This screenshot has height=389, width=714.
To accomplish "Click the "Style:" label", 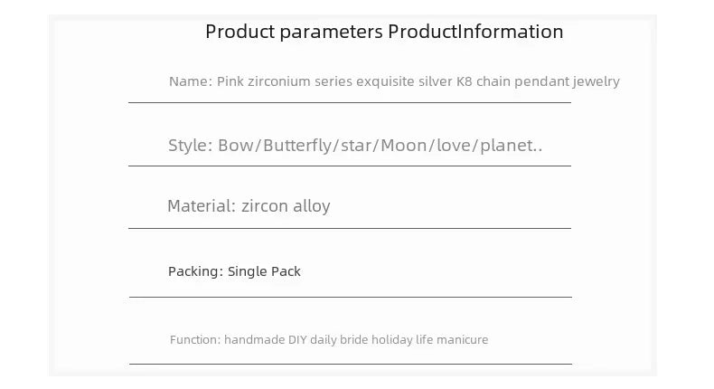I will coord(190,146).
